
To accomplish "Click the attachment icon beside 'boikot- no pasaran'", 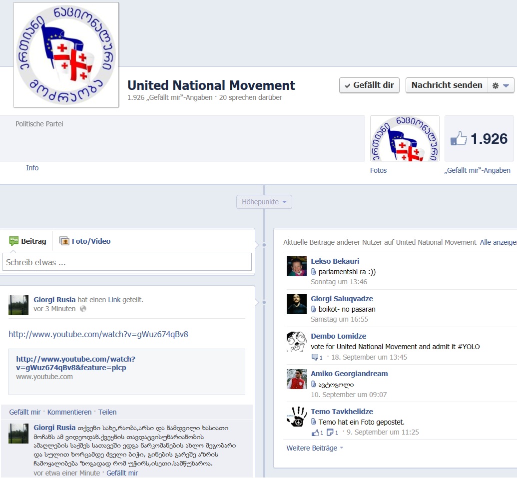I will pos(314,309).
